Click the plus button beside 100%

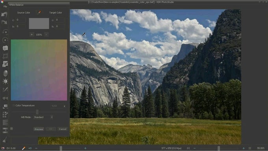tap(32, 35)
